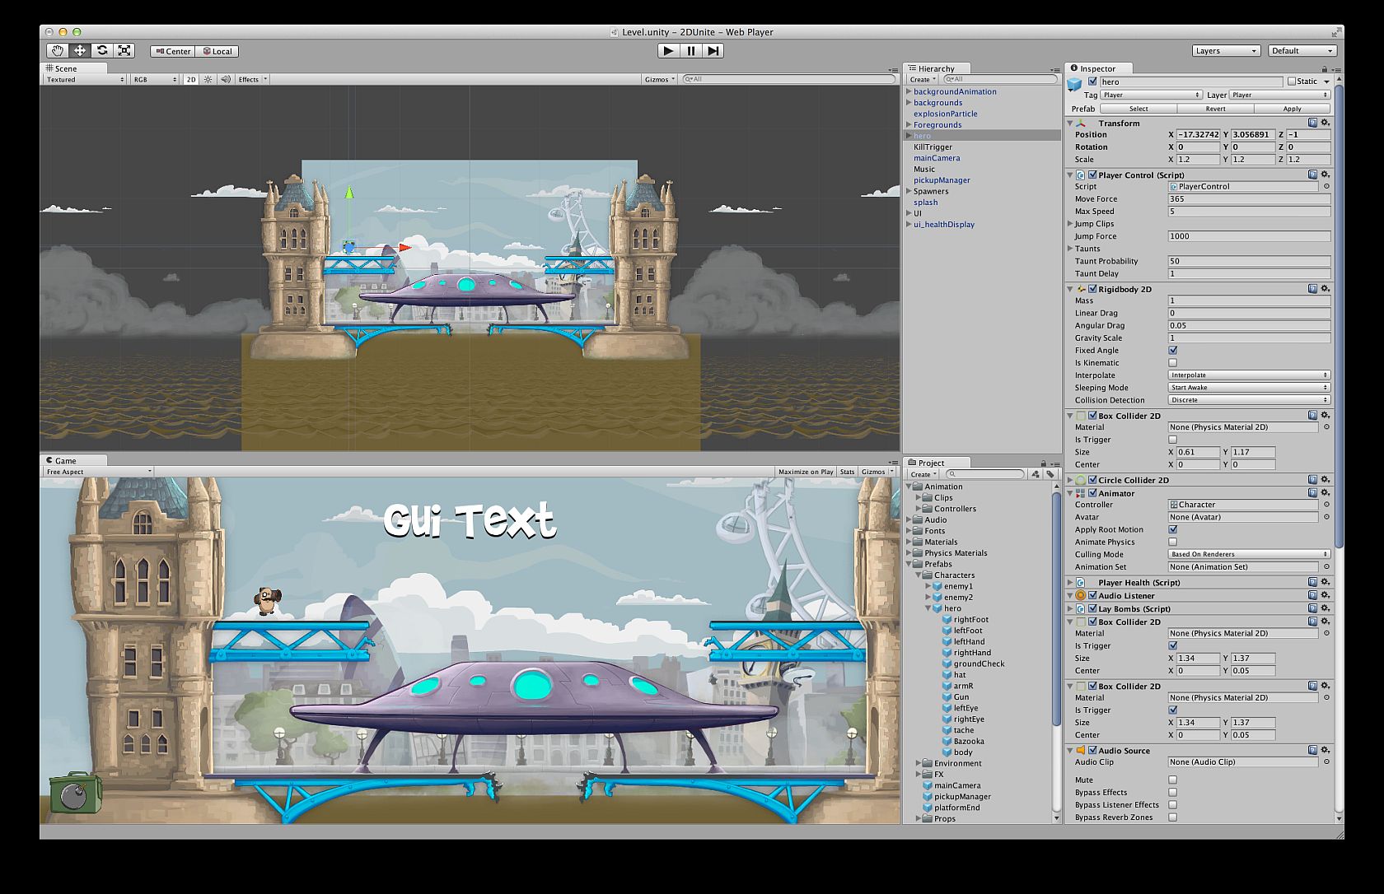1384x894 pixels.
Task: Open the object picker for Audio Clip
Action: (1326, 762)
